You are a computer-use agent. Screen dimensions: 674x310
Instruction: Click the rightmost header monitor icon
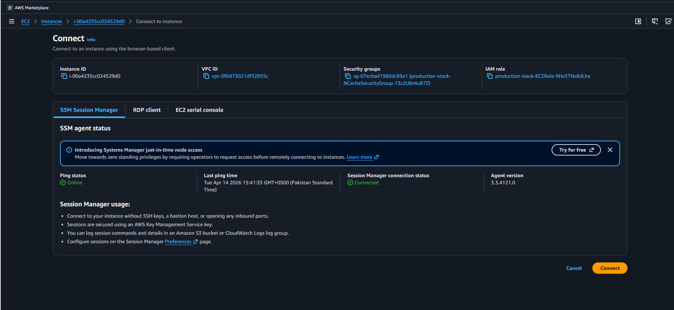668,21
